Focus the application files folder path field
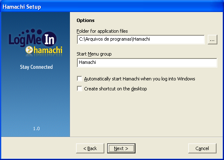The height and width of the screenshot is (160, 224). point(141,39)
